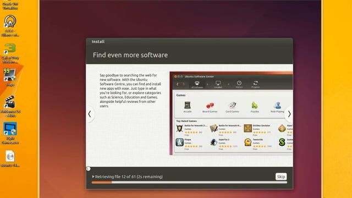The width and height of the screenshot is (352, 198).
Task: Select the Oracle VM VirtualBox shortcut label
Action: [10, 6]
